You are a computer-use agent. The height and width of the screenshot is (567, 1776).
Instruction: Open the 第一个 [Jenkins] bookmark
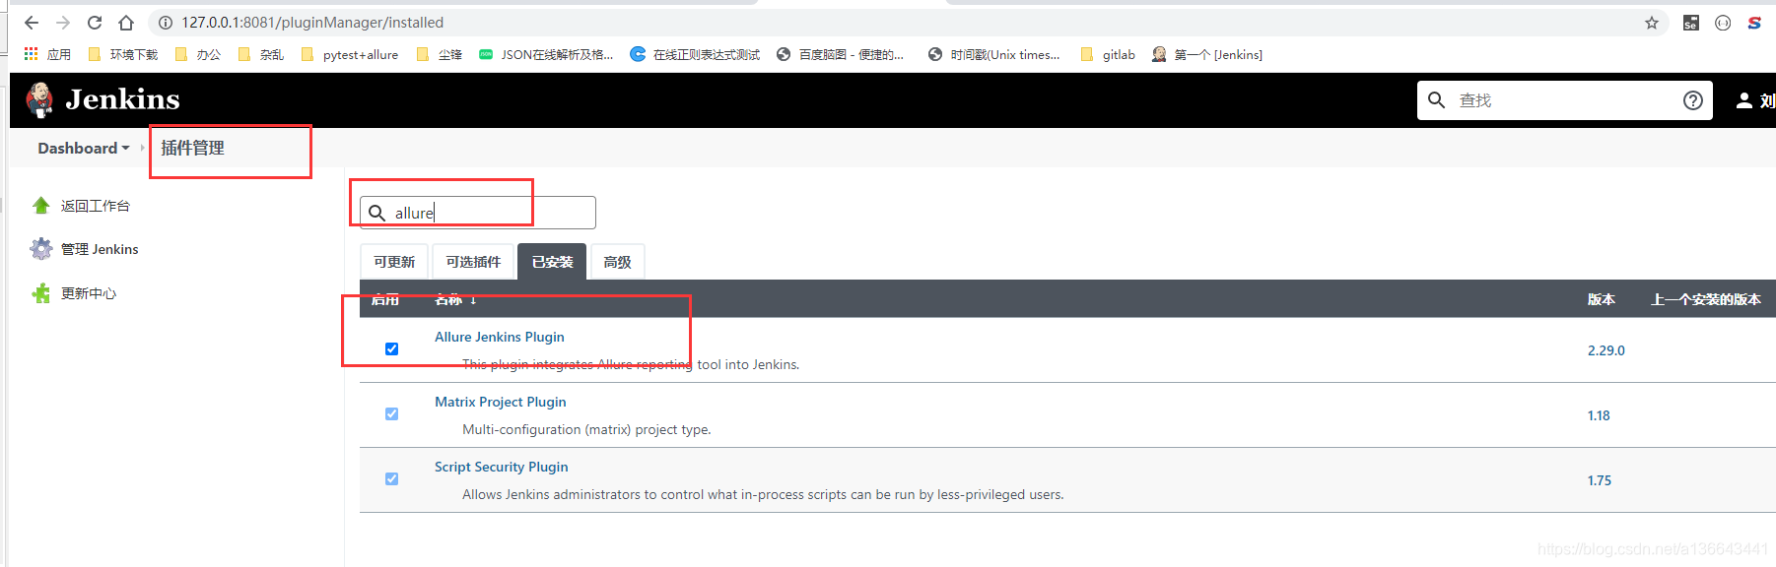1207,54
